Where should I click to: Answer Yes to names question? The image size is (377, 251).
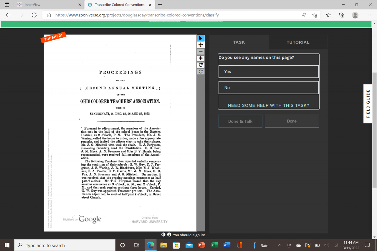pos(269,72)
